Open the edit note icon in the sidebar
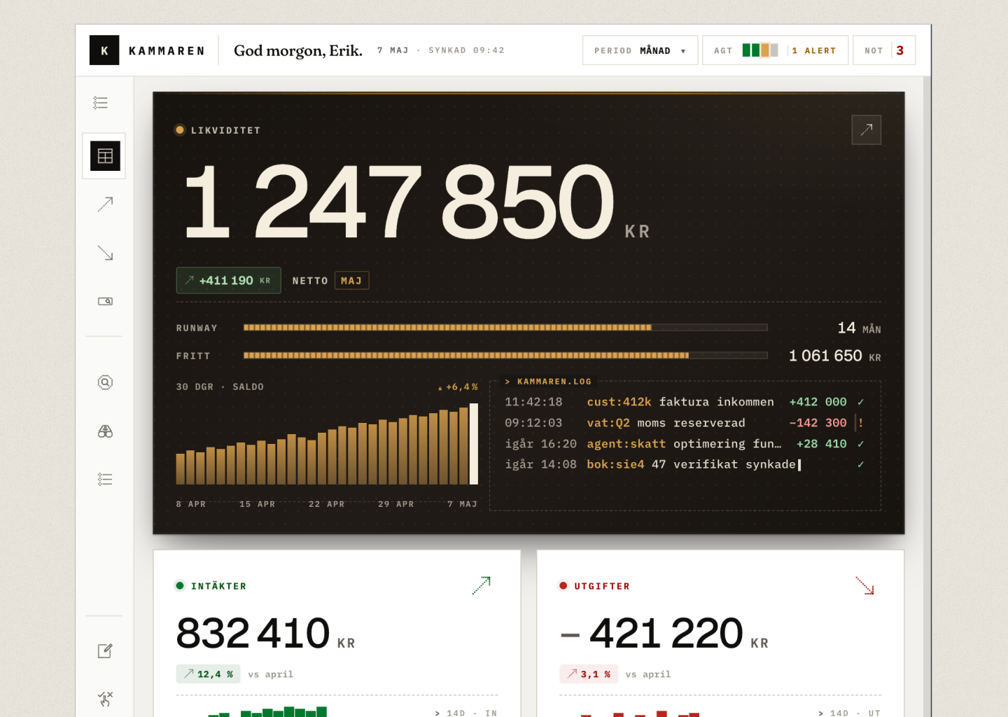 click(x=105, y=651)
